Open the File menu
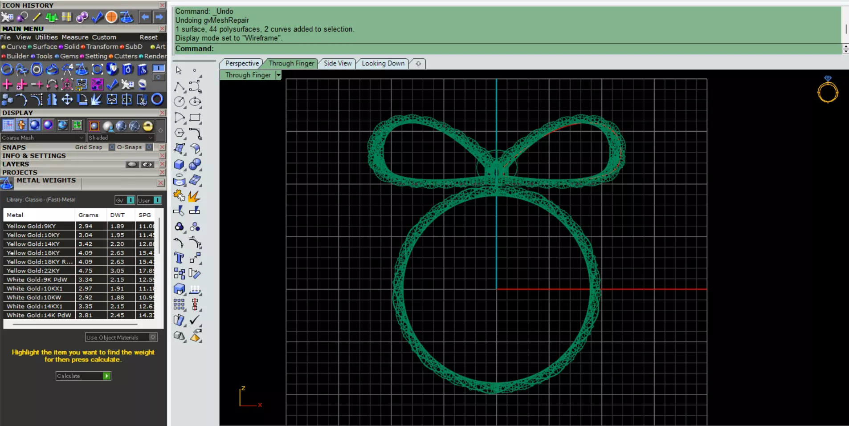849x426 pixels. tap(5, 37)
